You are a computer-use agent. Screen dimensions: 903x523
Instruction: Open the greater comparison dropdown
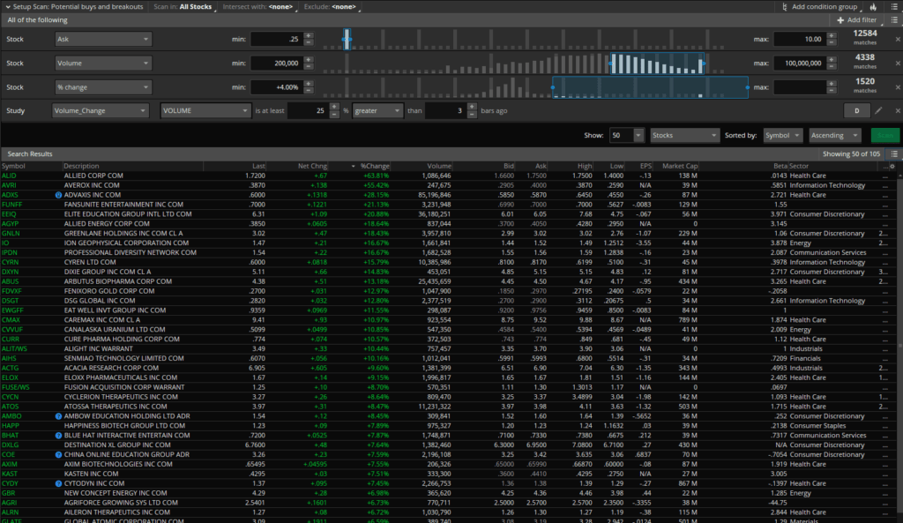click(377, 110)
